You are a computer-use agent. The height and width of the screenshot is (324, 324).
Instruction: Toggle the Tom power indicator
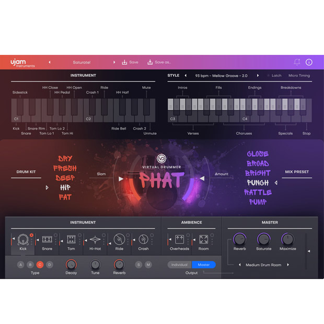pyautogui.click(x=79, y=235)
